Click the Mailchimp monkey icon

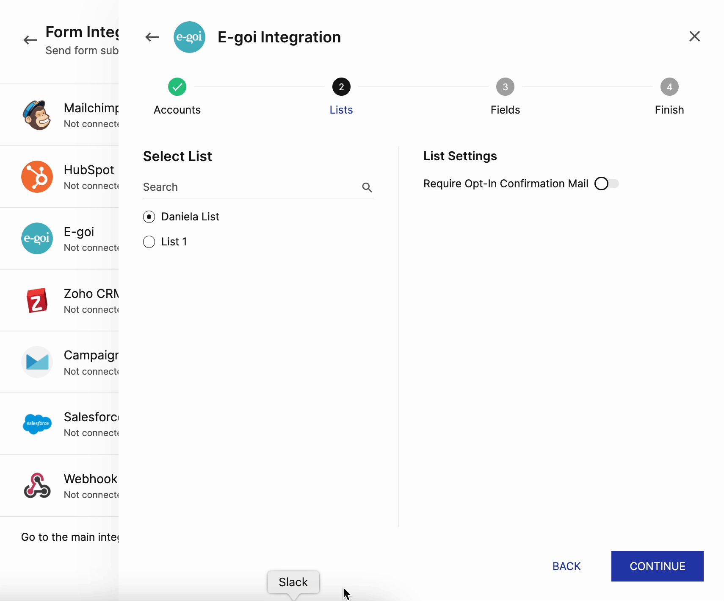37,115
